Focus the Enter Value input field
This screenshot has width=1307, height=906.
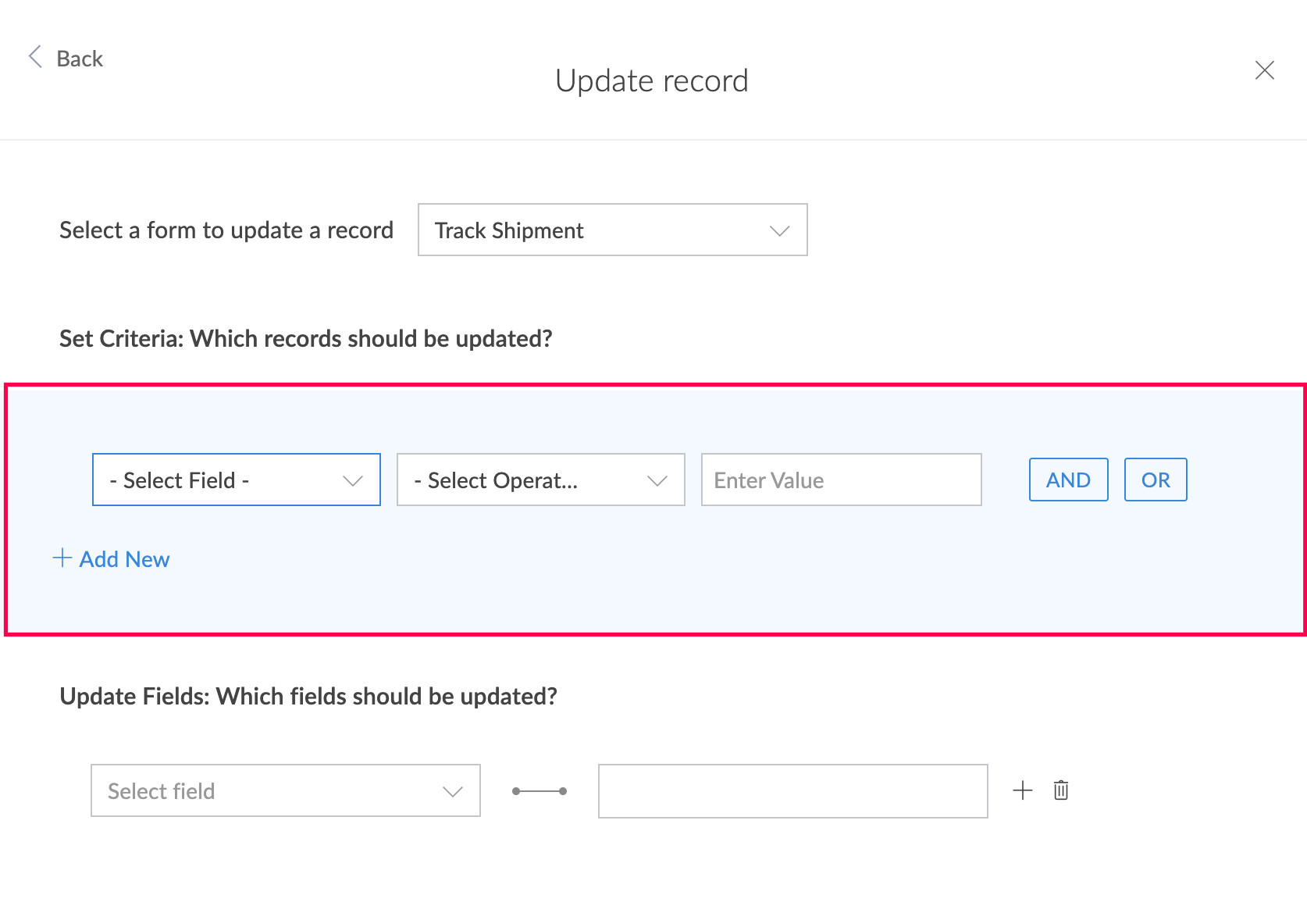tap(842, 480)
